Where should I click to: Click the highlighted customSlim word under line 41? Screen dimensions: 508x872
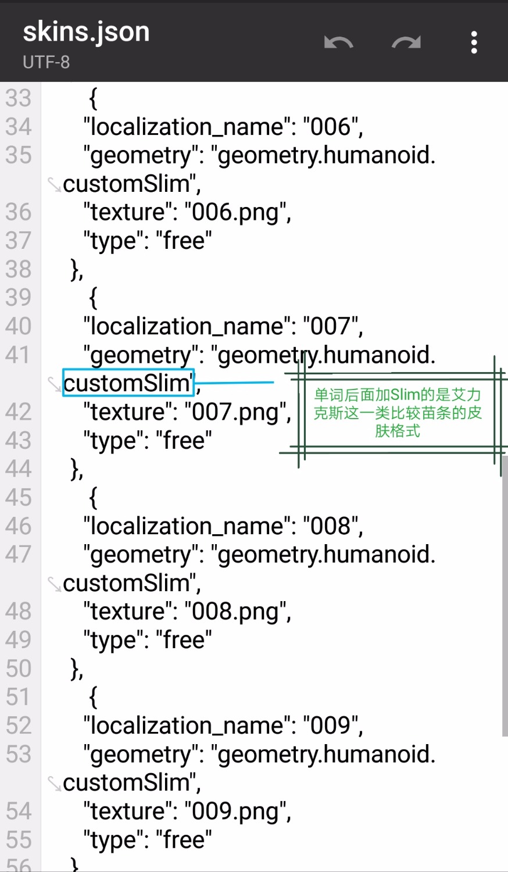pos(128,383)
